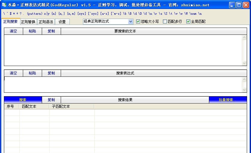Click the 搜索结果 header bar

click(x=135, y=100)
